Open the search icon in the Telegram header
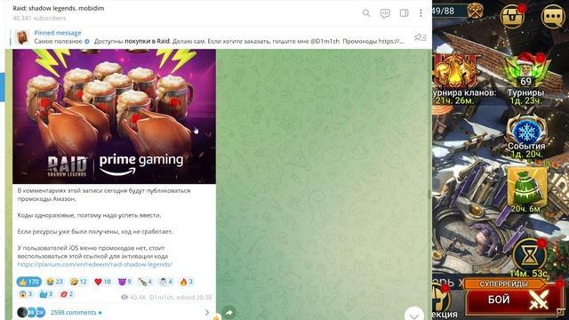 366,13
